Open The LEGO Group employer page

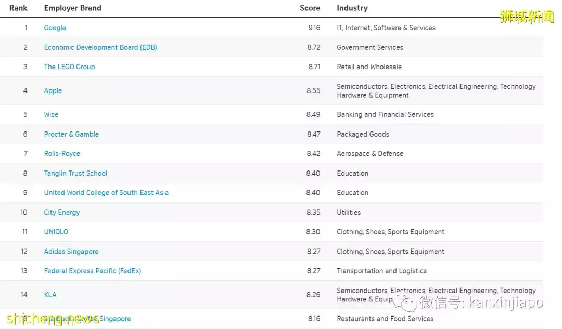tap(69, 67)
